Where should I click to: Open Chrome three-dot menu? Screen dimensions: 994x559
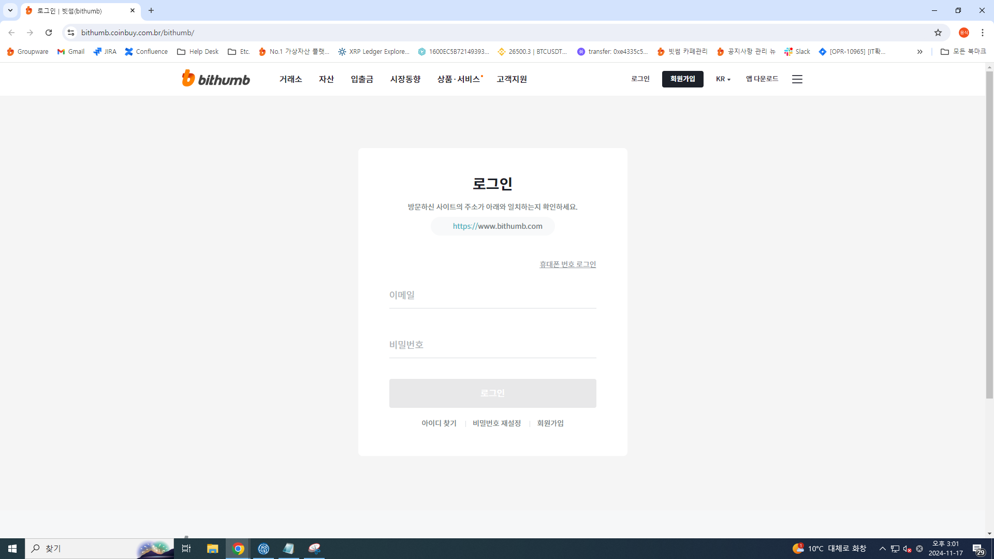coord(982,33)
